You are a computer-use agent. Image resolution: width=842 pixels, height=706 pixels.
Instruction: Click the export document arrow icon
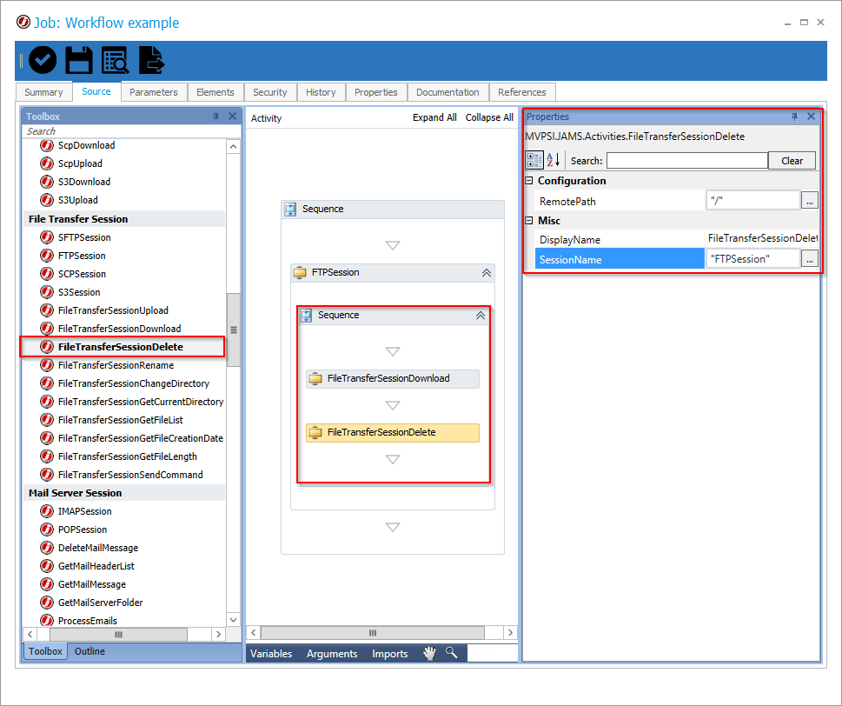coord(151,60)
